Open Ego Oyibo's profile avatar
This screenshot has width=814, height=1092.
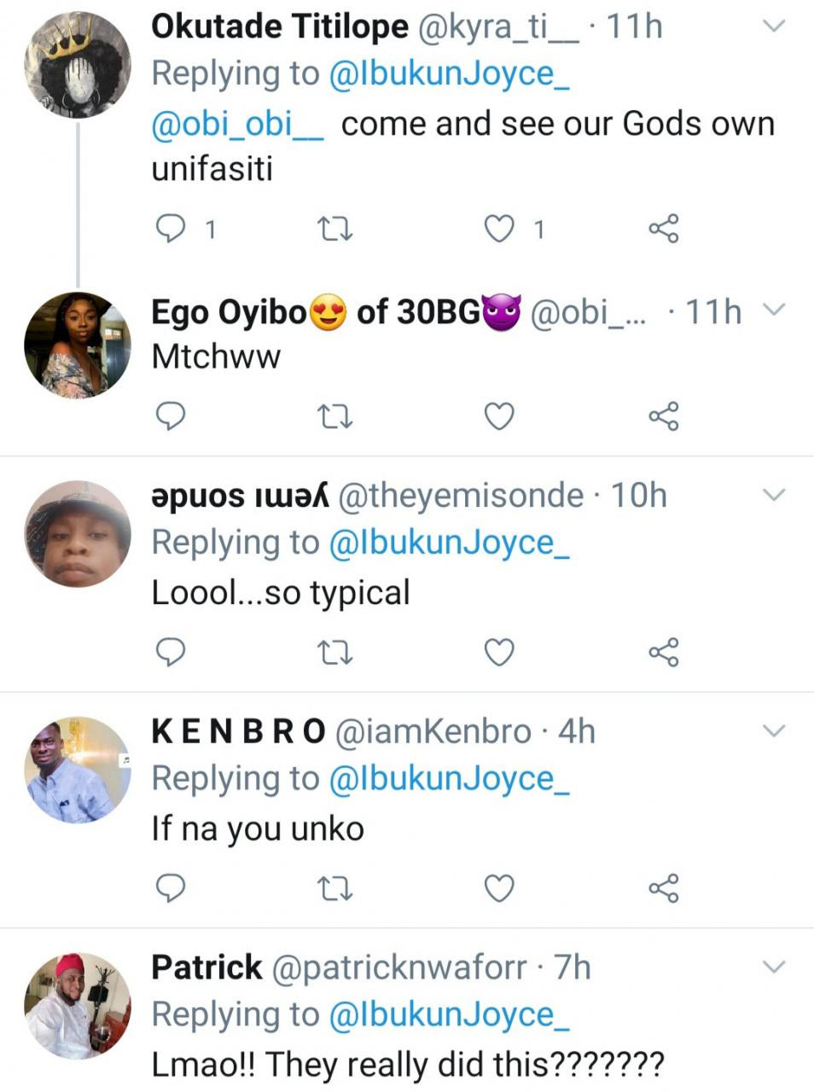pos(78,345)
